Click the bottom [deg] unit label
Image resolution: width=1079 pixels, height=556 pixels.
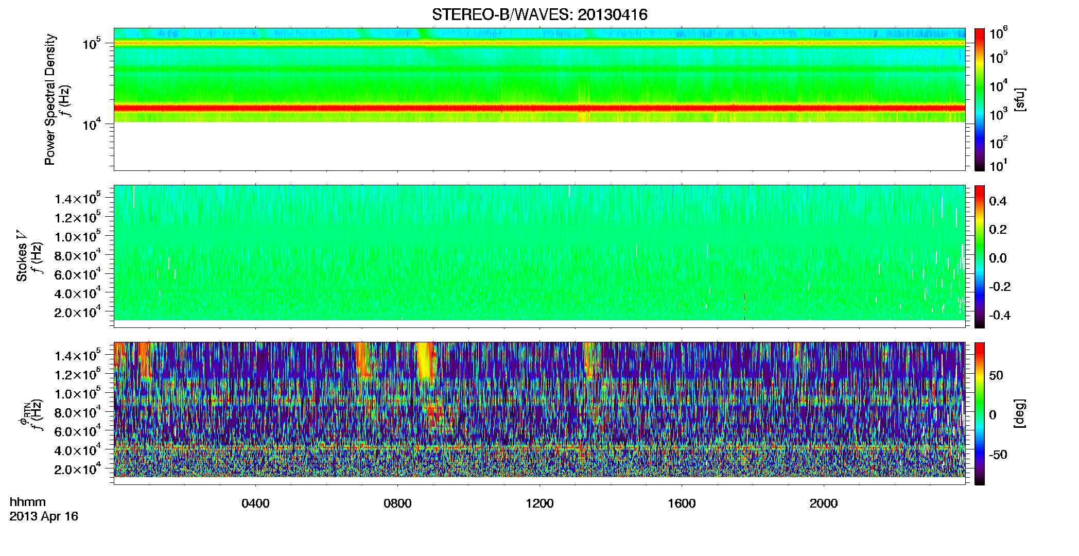tap(1020, 413)
